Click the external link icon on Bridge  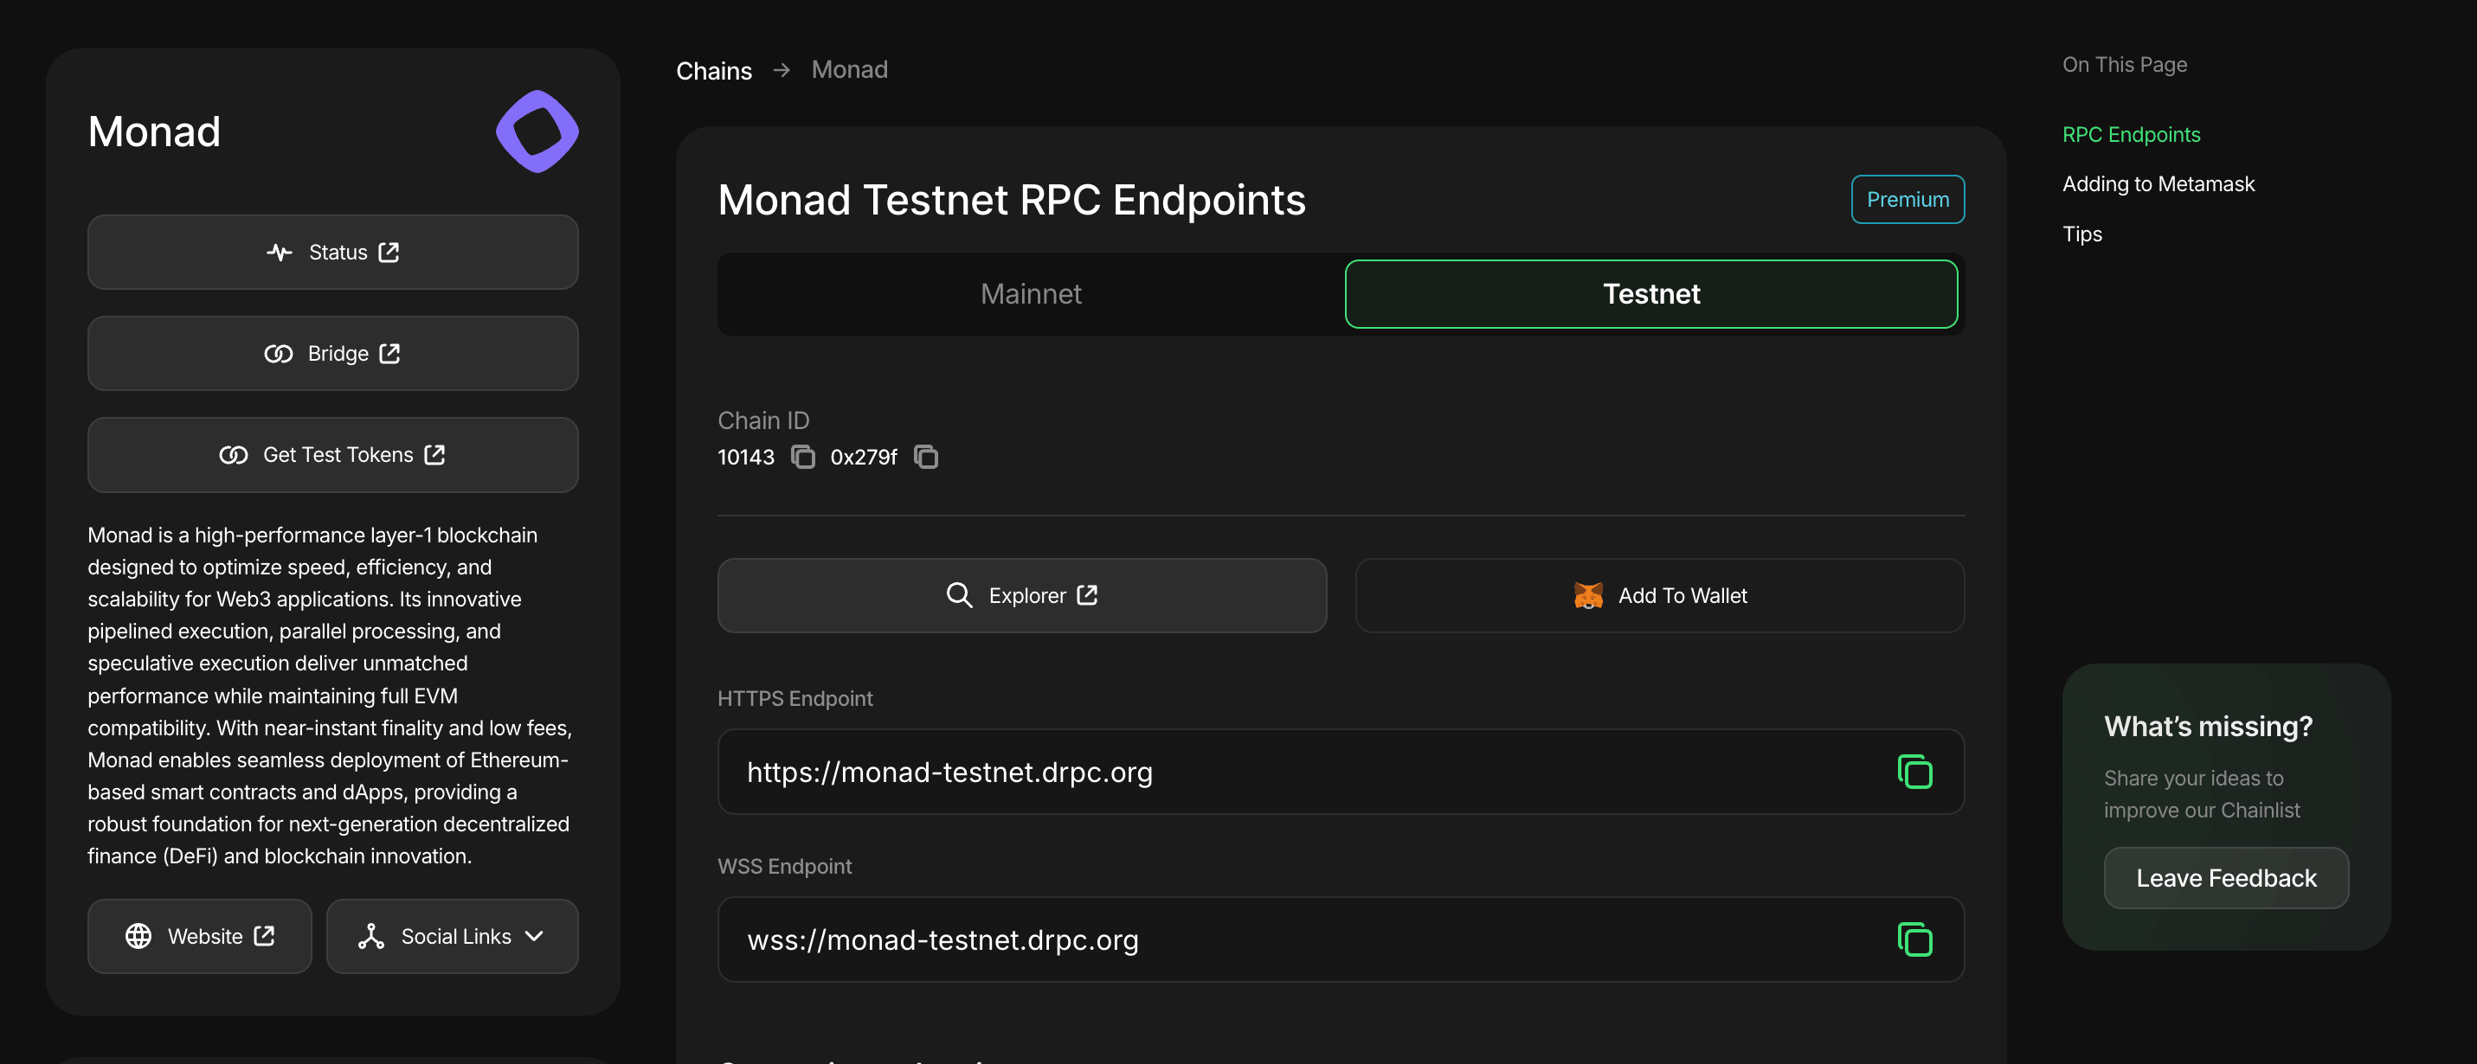(389, 353)
